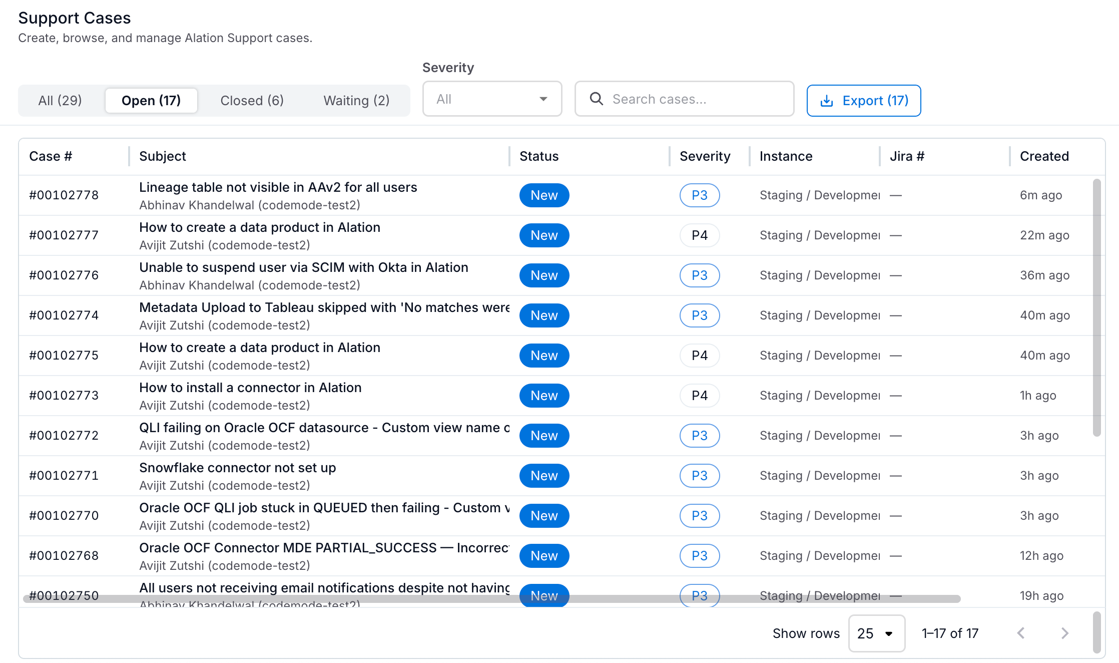Screen dimensions: 1119x663
Task: Switch to the All (29) tab
Action: [x=60, y=101]
